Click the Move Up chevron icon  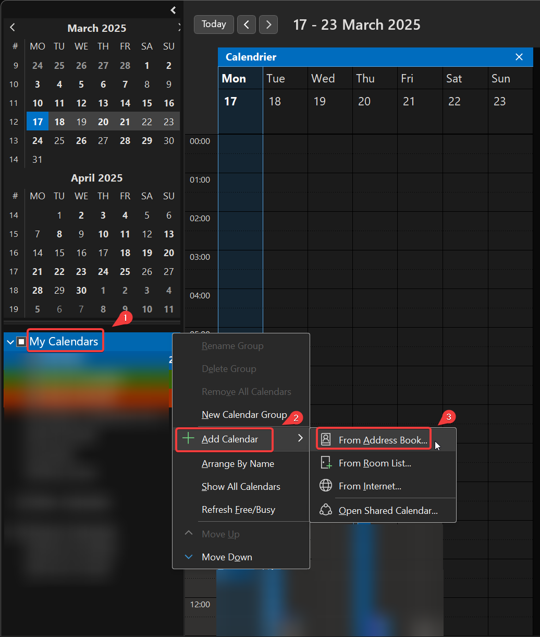coord(189,533)
